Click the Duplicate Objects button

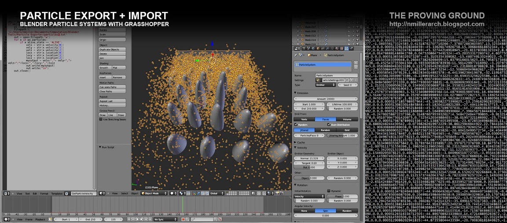coord(112,50)
